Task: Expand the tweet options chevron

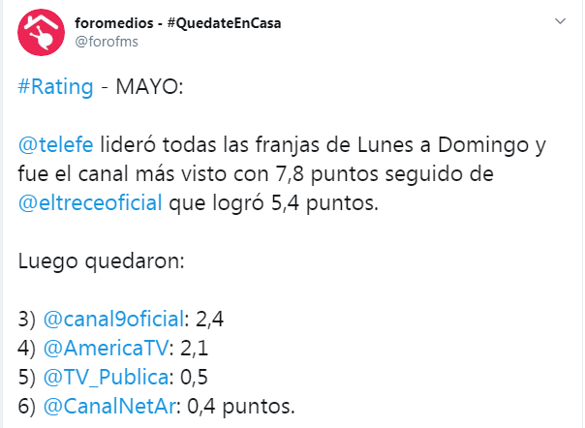Action: 560,21
